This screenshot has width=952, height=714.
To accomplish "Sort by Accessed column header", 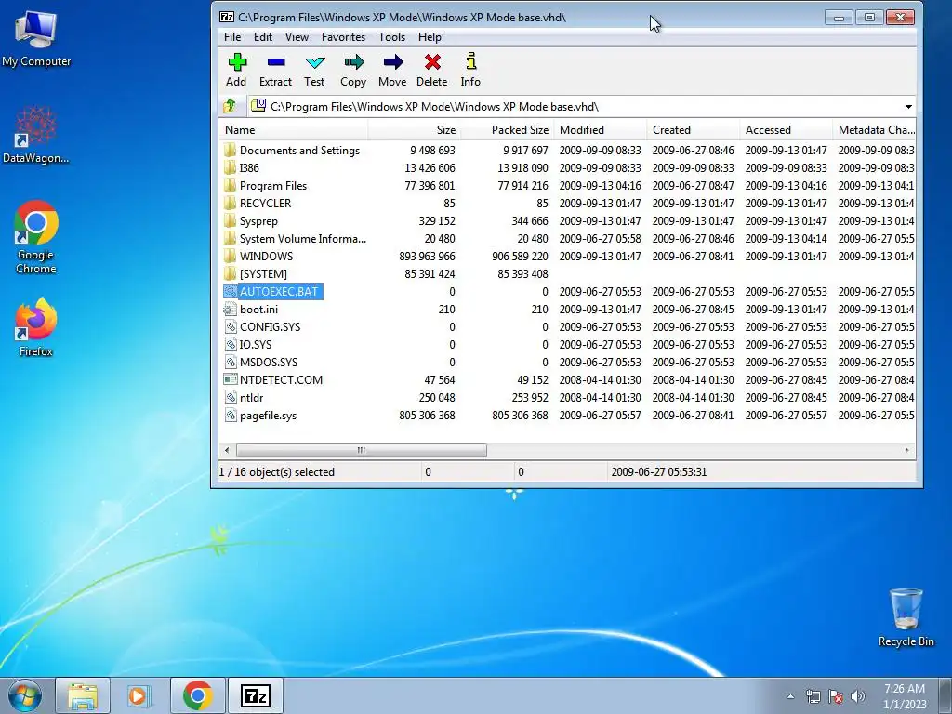I will (x=787, y=130).
